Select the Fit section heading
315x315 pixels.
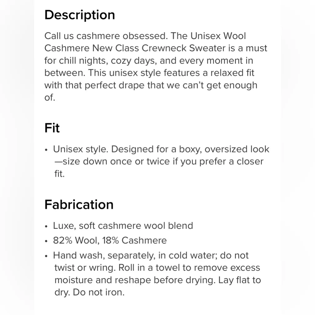tap(52, 128)
